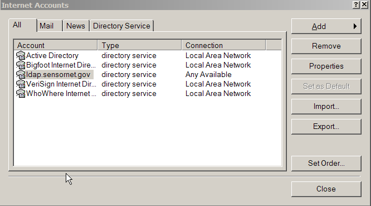Switch to the All tab
The image size is (371, 206).
23,25
